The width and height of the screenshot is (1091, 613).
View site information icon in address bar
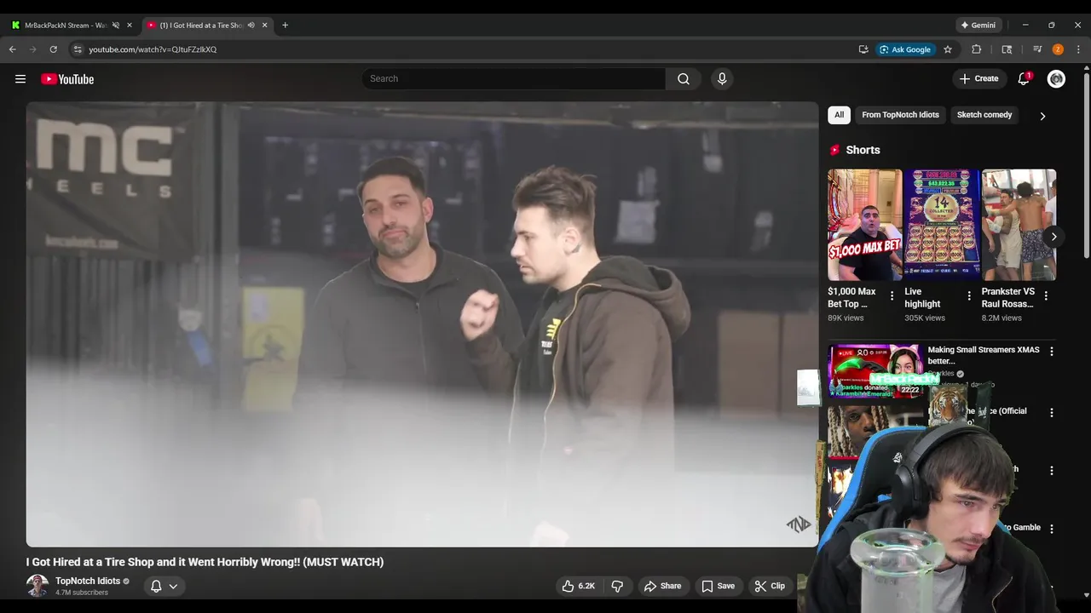(x=78, y=49)
